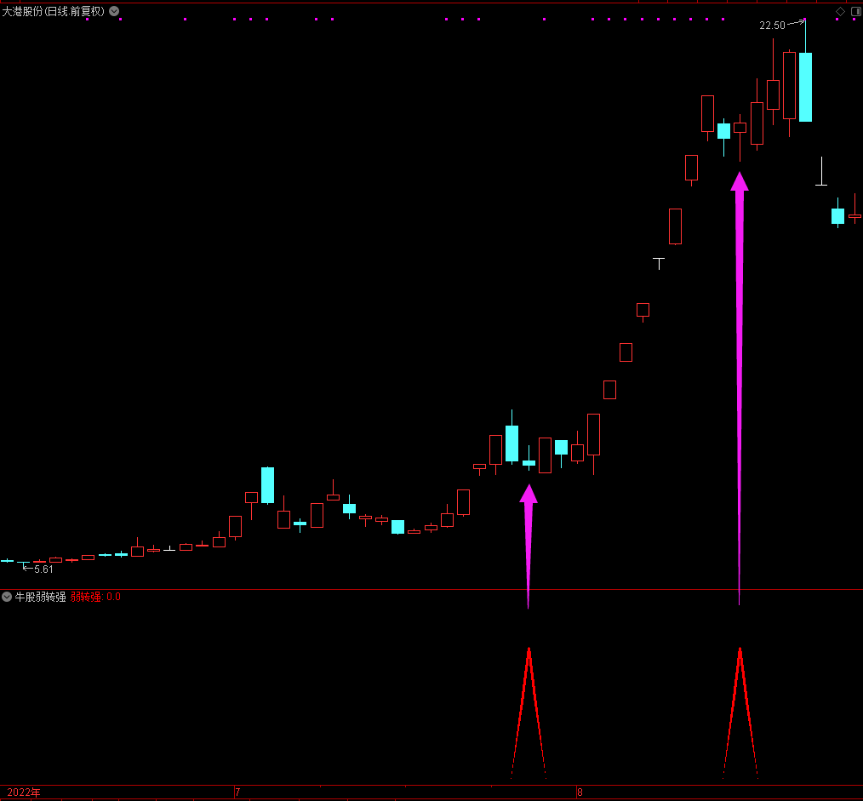Collapse the 牛股弱转强 indicator arrow button
The height and width of the screenshot is (801, 863).
click(x=7, y=597)
